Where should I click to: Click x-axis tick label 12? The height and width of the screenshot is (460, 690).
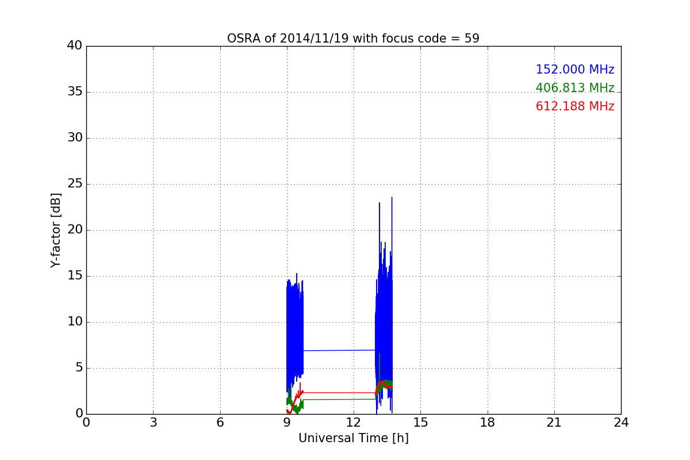pyautogui.click(x=354, y=423)
